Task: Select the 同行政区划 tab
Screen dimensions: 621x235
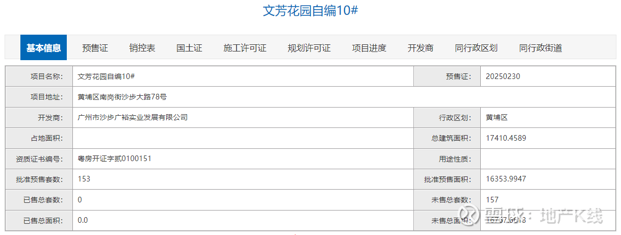Action: point(476,48)
